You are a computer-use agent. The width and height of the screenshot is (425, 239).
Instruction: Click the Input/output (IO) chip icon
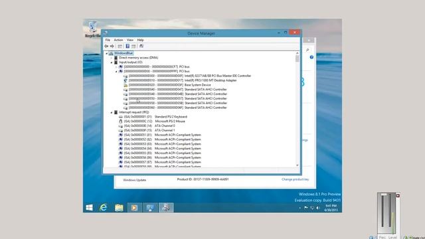pyautogui.click(x=116, y=62)
